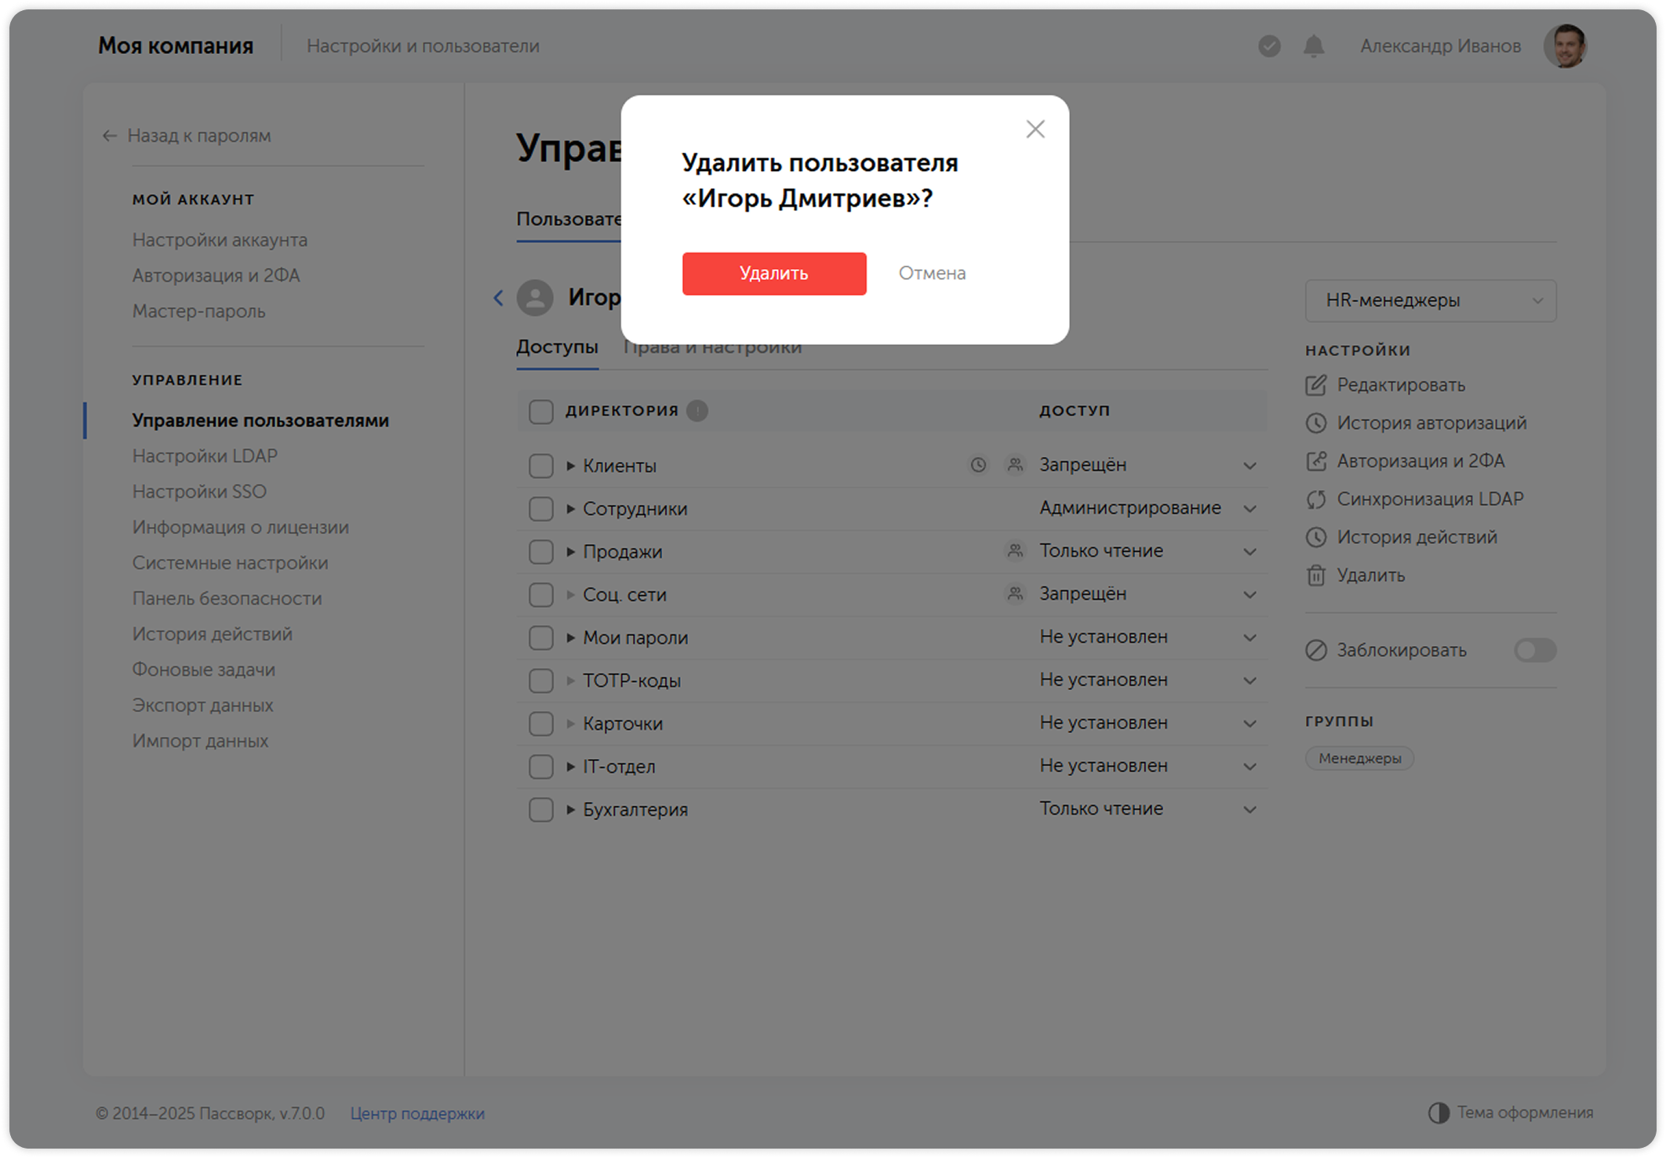Open Фоновые задачи in sidebar
The width and height of the screenshot is (1666, 1158).
tap(203, 670)
